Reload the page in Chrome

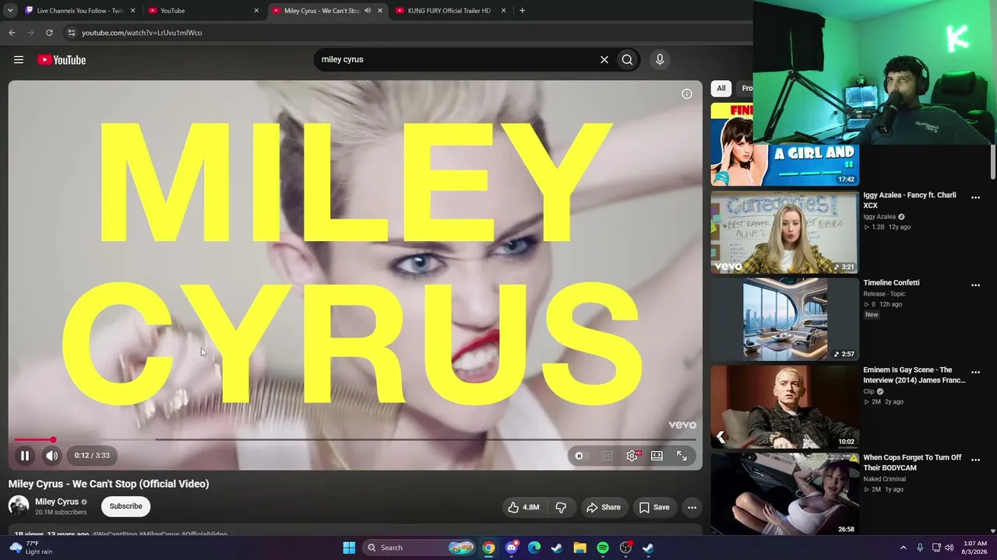(49, 33)
